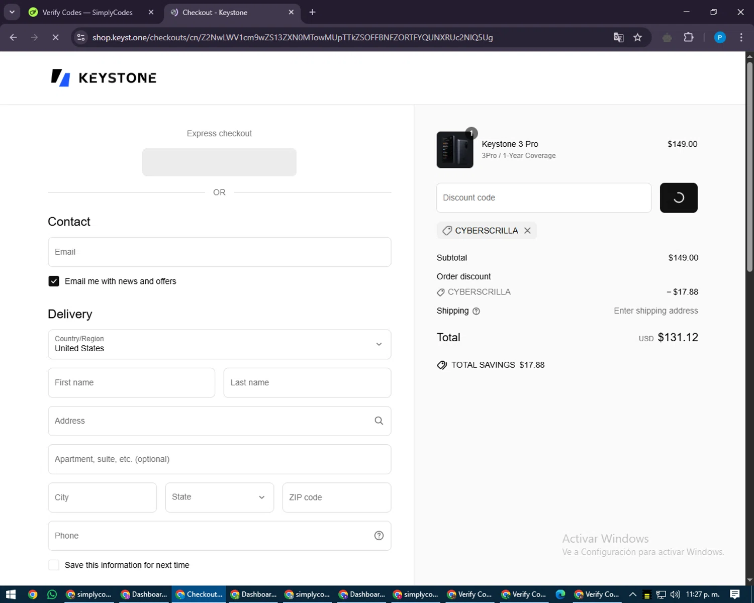Close the Verify Codes — SimplyCodes tab
The height and width of the screenshot is (603, 754).
(x=151, y=12)
